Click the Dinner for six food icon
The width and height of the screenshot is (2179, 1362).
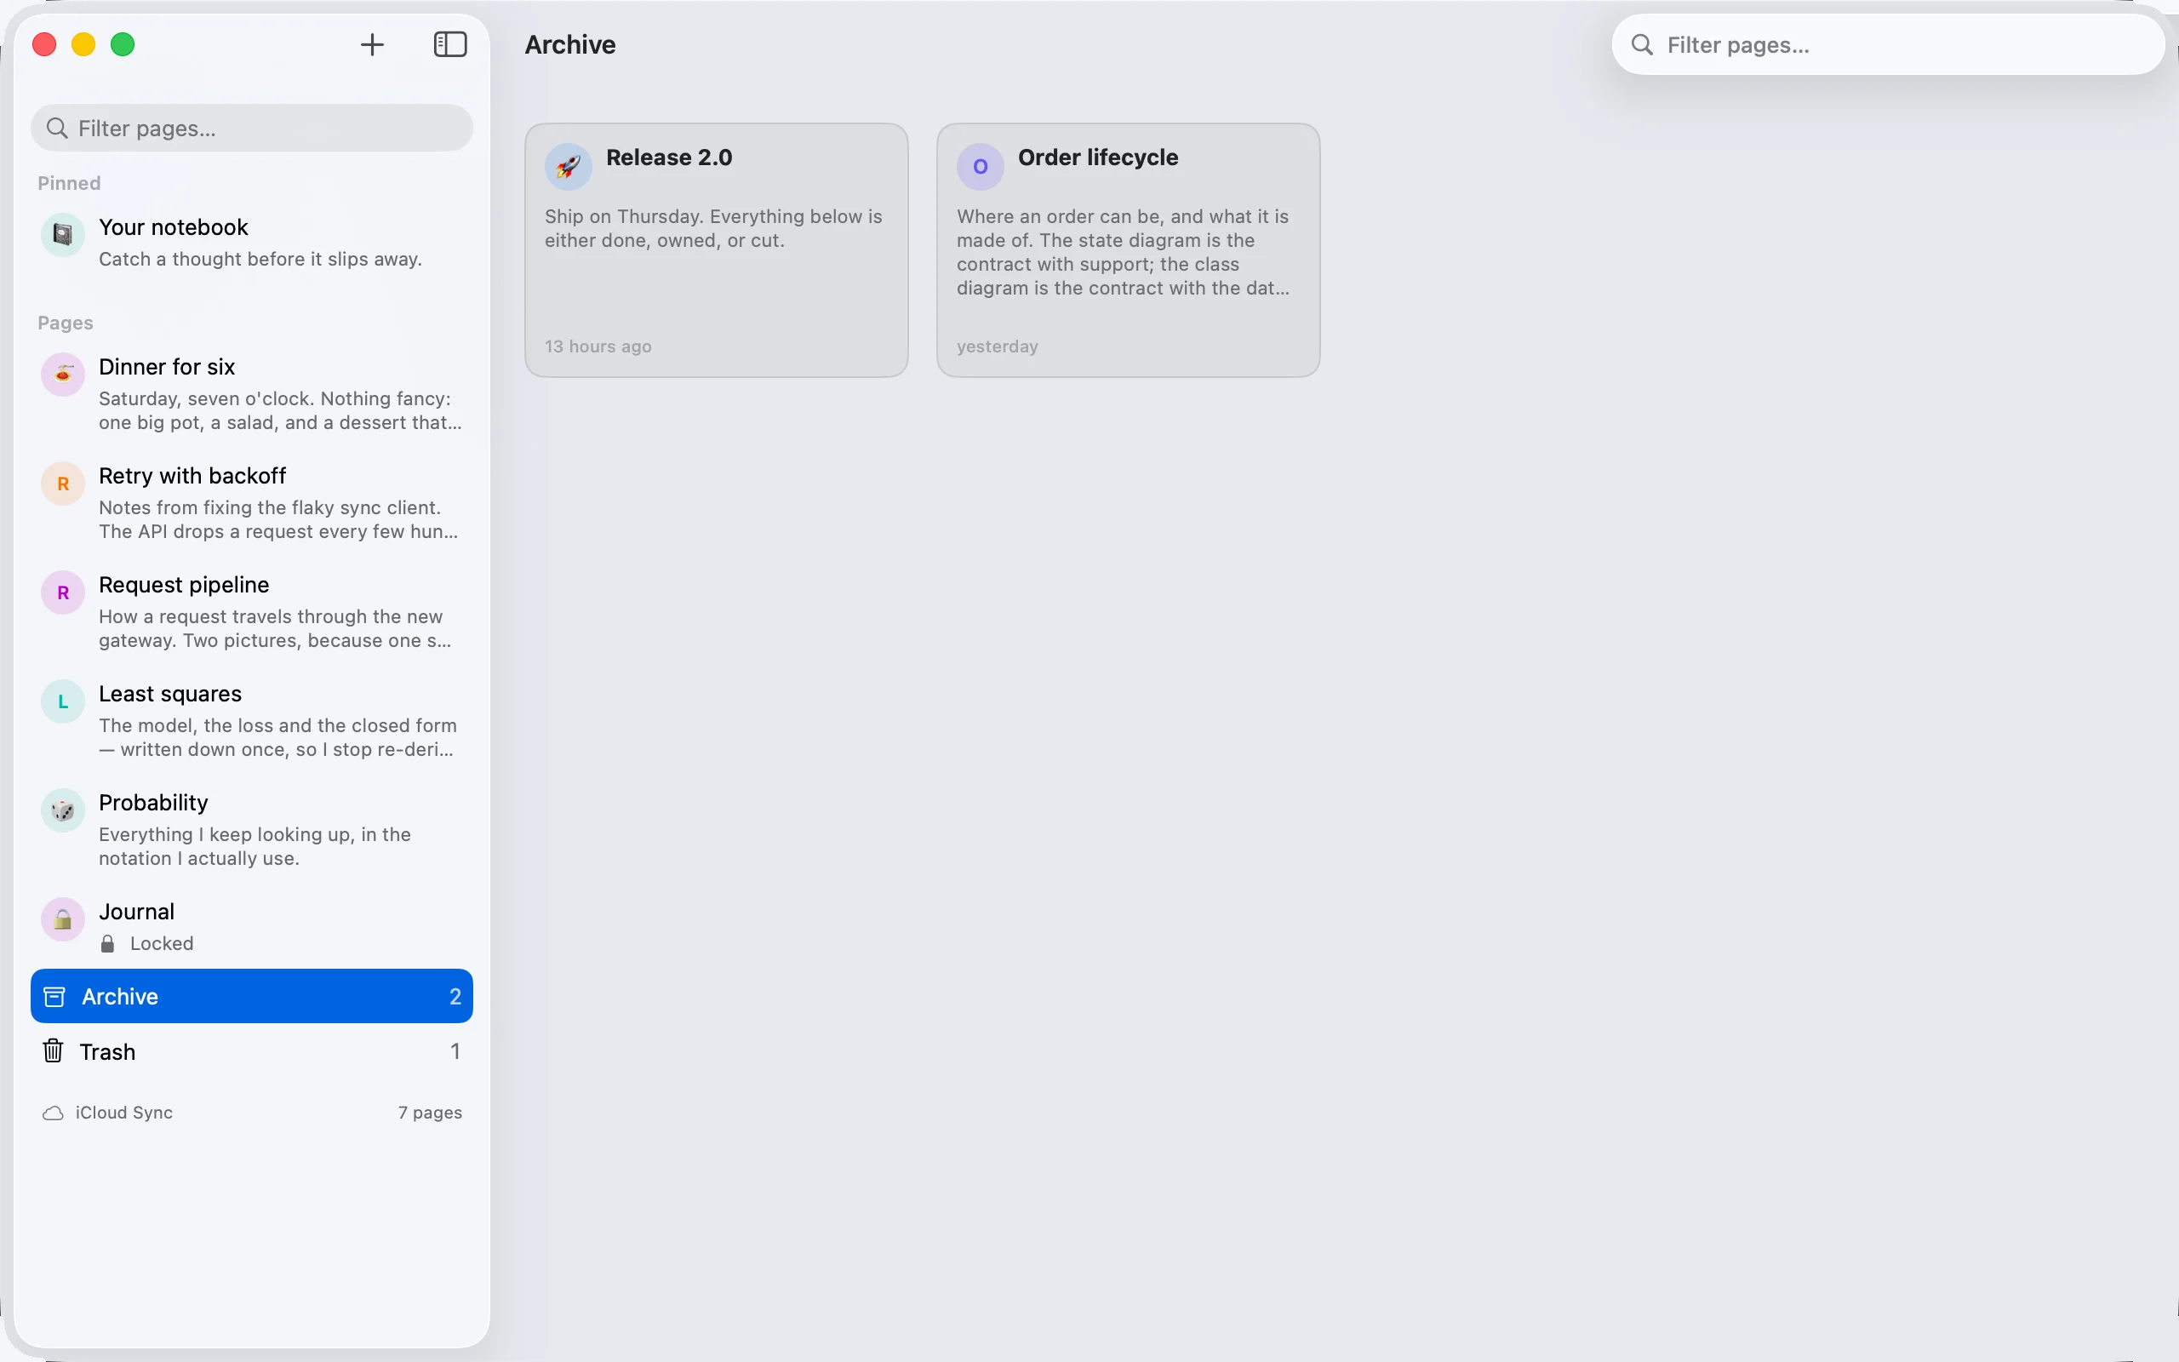63,375
